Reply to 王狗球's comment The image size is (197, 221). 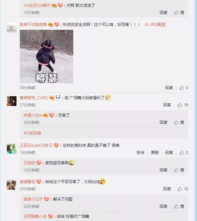click(x=163, y=170)
